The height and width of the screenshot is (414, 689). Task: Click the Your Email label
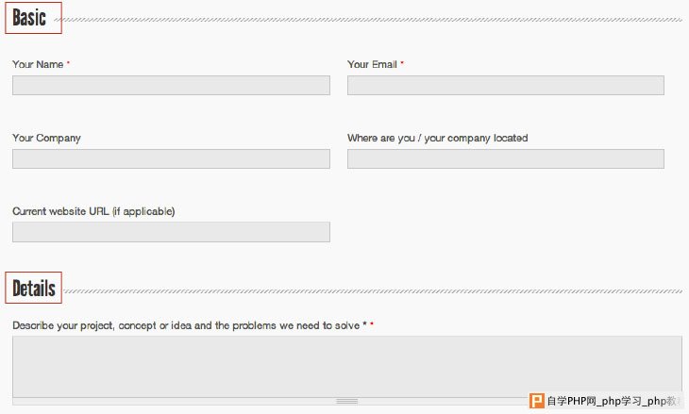coord(372,64)
